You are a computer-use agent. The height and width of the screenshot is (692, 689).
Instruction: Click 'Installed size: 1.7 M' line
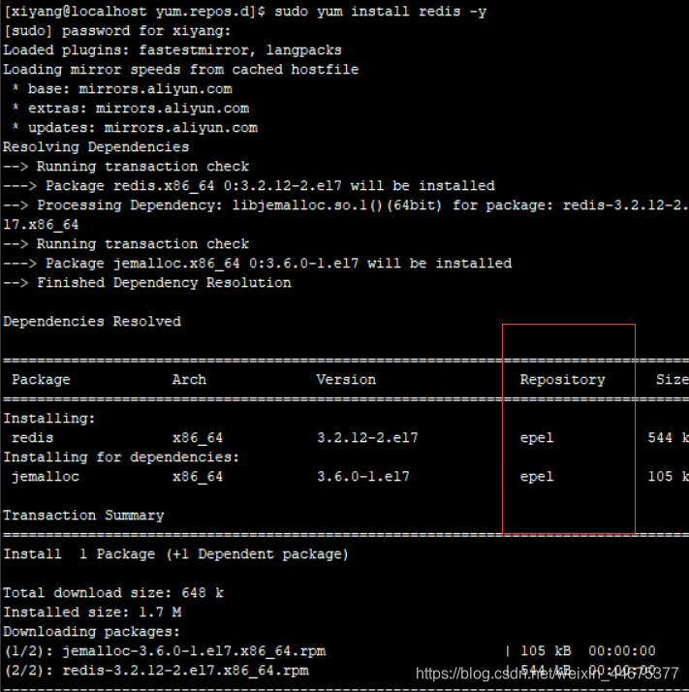(92, 613)
